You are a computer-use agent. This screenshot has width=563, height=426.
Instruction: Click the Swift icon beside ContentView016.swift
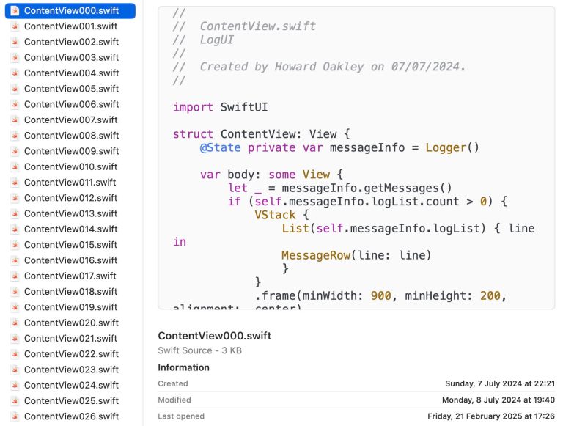tap(15, 260)
